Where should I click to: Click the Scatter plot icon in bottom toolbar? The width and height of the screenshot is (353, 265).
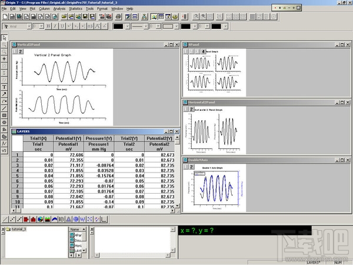click(12, 219)
